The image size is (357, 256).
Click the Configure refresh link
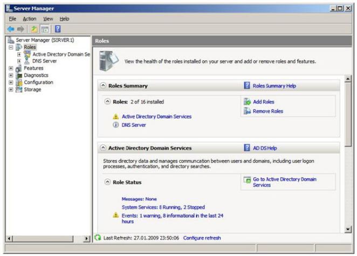[x=202, y=238]
